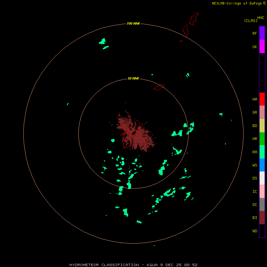267x267 pixels.
Task: Click the IC legend label
Action: 255,192
